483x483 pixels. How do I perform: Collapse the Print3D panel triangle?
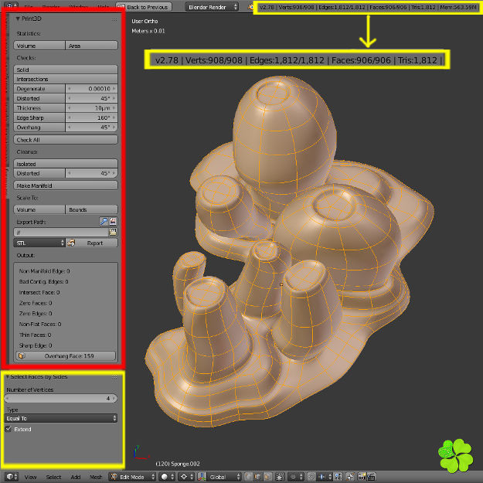[18, 19]
